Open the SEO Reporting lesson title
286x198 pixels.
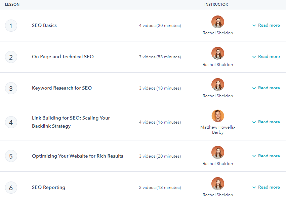pos(48,187)
